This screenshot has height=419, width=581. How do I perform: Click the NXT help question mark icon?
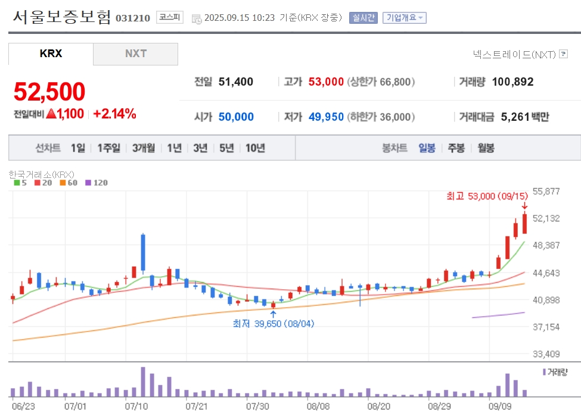pyautogui.click(x=563, y=54)
